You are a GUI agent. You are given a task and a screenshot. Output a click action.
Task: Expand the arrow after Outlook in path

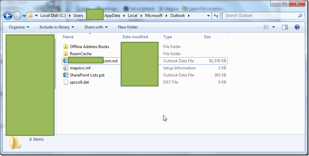click(189, 16)
